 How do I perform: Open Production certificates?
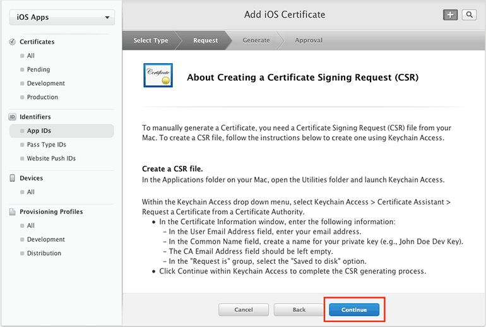(42, 97)
